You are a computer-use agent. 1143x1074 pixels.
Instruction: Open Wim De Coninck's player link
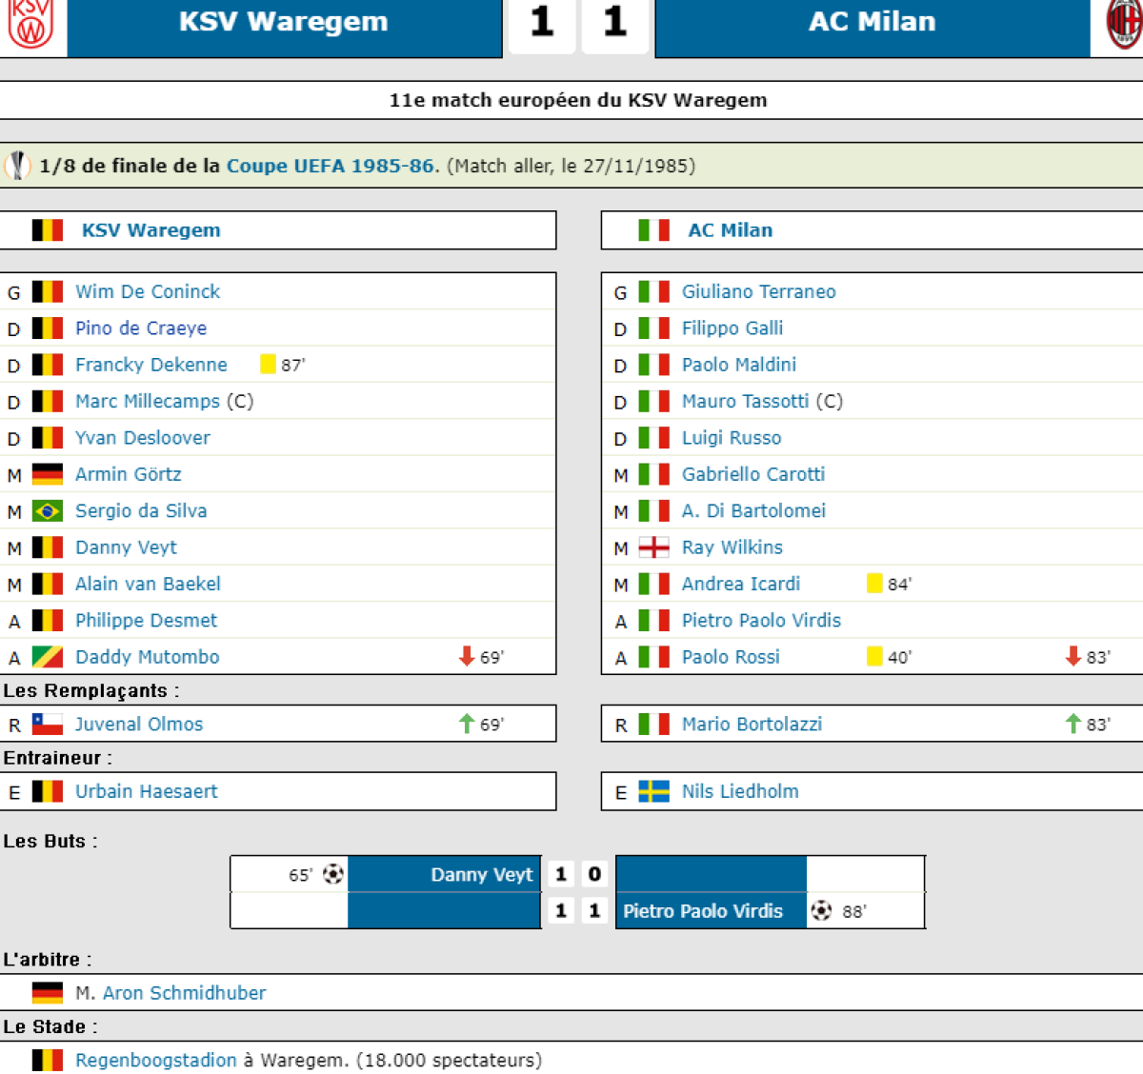[148, 291]
